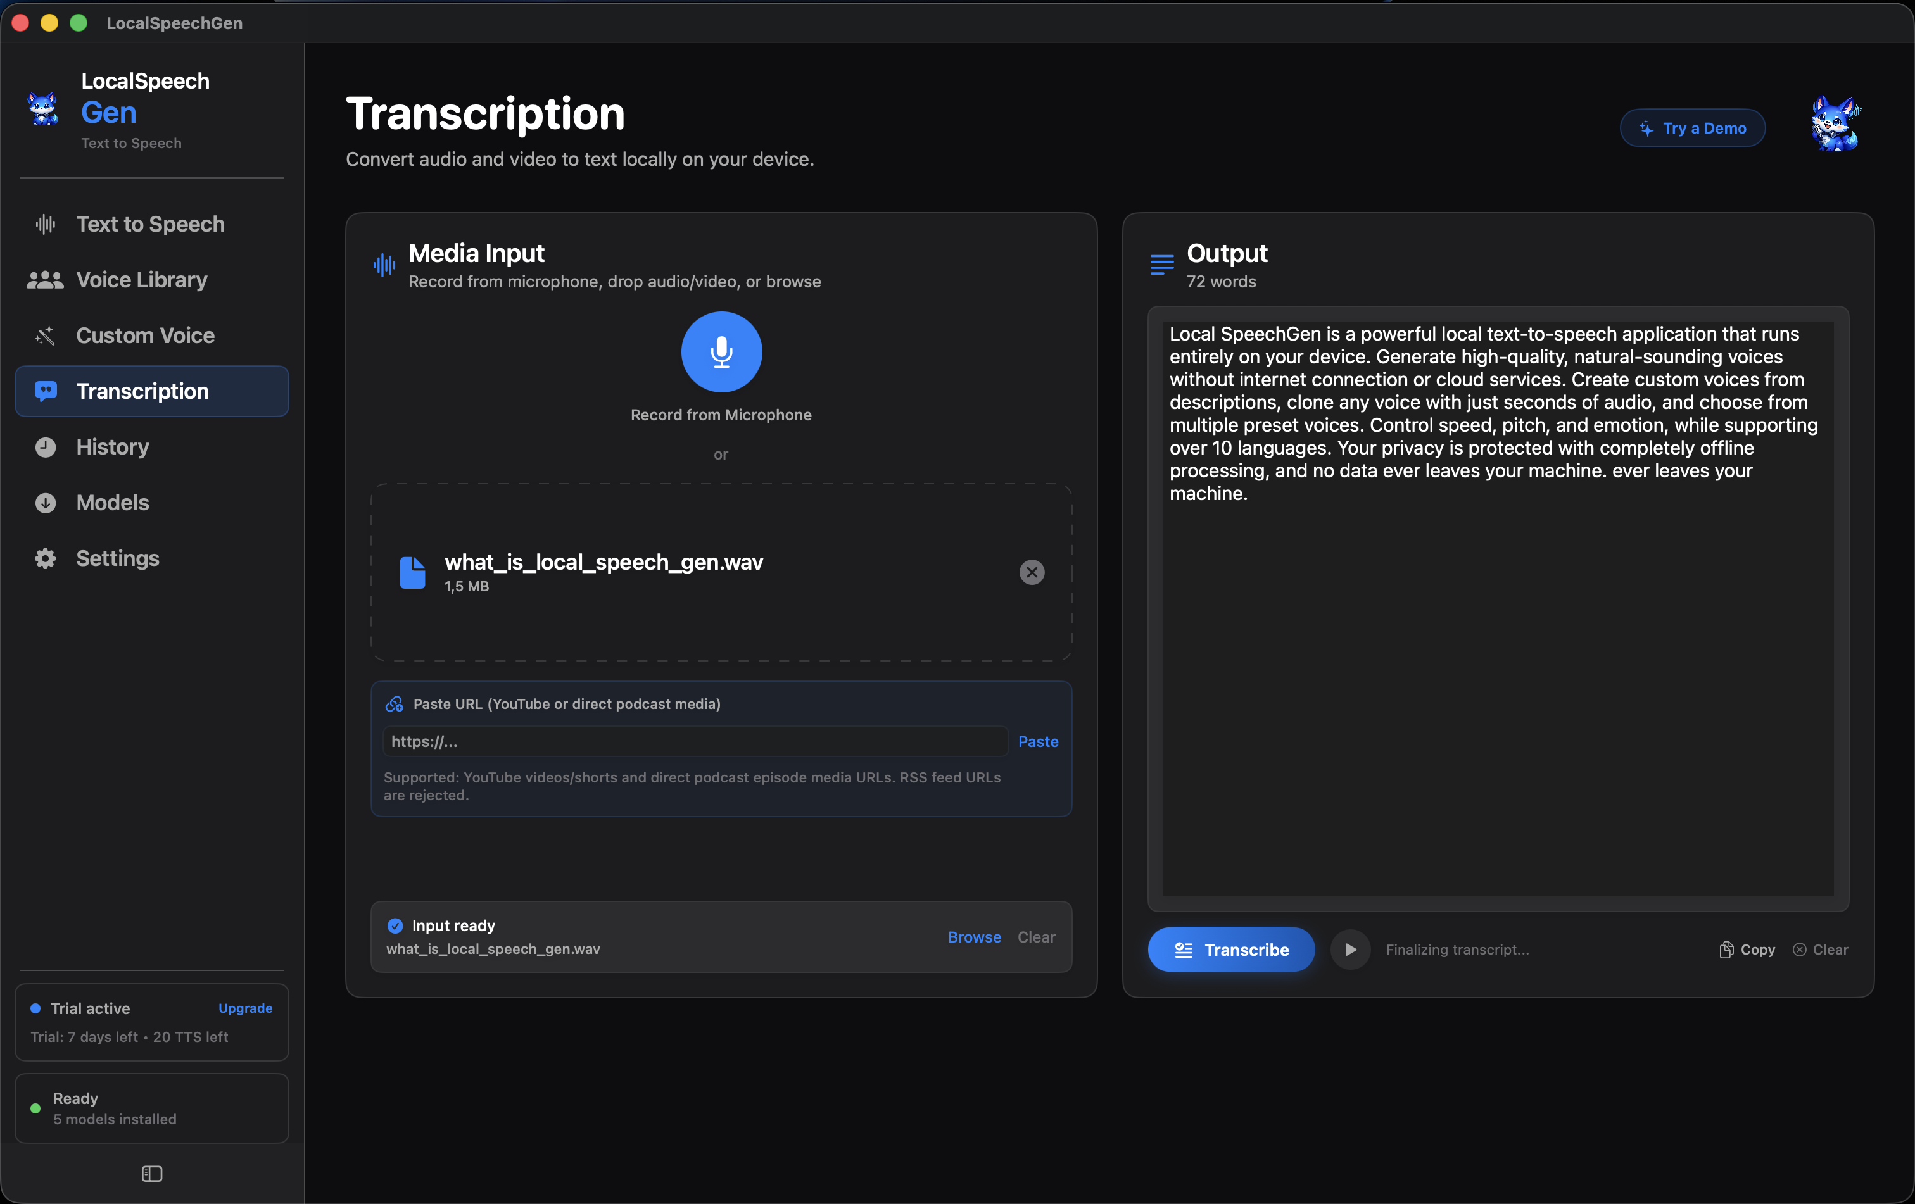1915x1204 pixels.
Task: Select Text to Speech in the sidebar
Action: pos(150,224)
